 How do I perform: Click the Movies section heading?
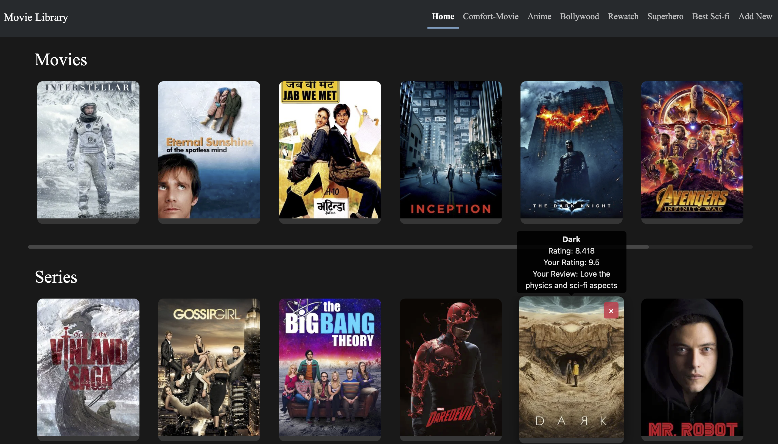coord(61,60)
